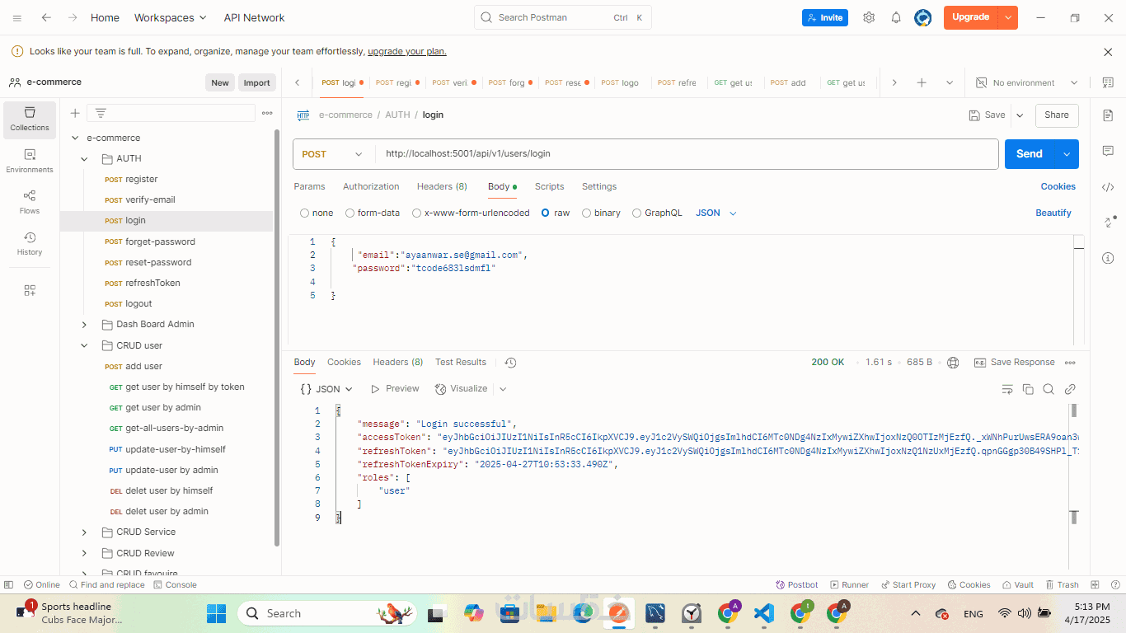Collapse the AUTH folder
This screenshot has width=1126, height=633.
[84, 159]
